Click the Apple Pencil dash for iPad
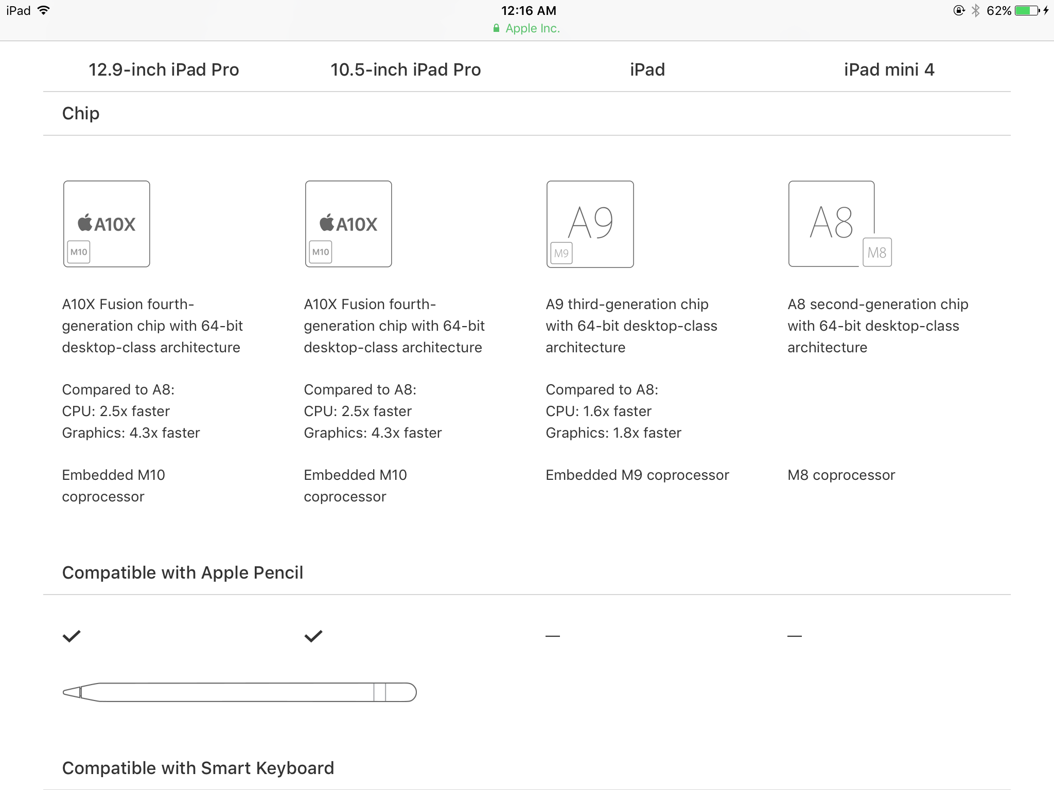This screenshot has height=790, width=1054. click(553, 636)
